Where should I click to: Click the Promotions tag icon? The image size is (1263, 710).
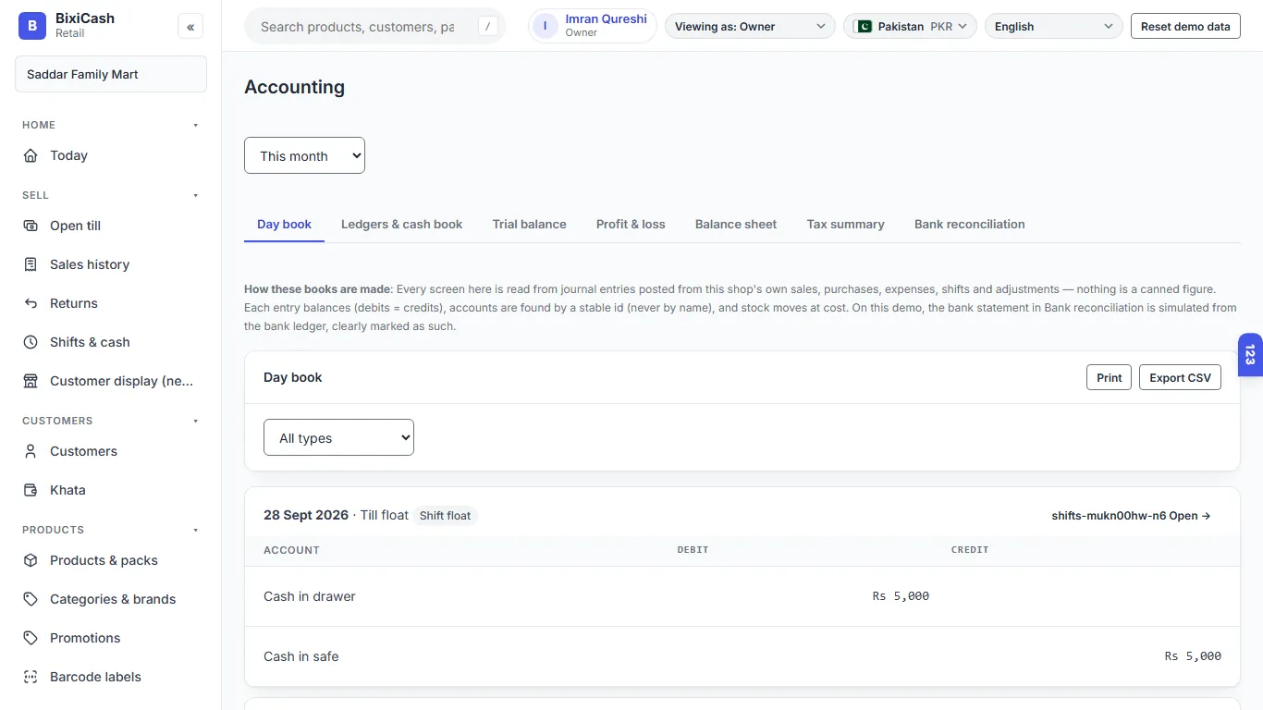pyautogui.click(x=31, y=638)
